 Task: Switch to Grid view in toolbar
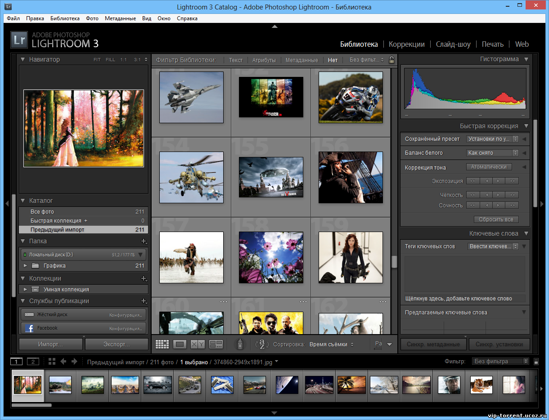coord(162,344)
